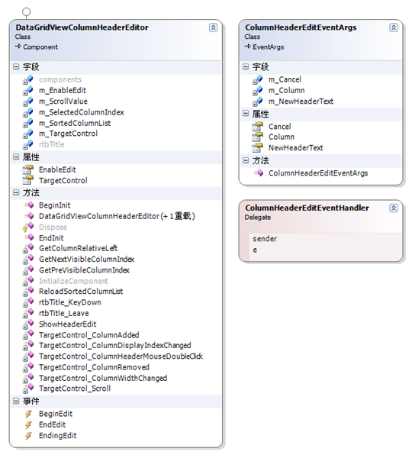The image size is (412, 458).
Task: Collapse 字段 section in ColumnHeaderEditEventArgs
Action: pos(246,67)
